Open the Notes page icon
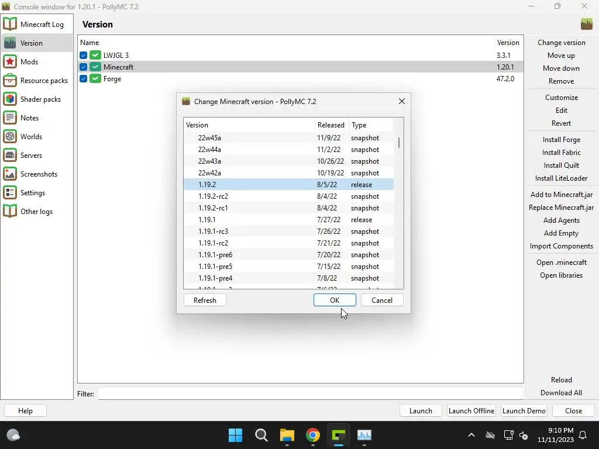The width and height of the screenshot is (599, 449). pyautogui.click(x=10, y=118)
